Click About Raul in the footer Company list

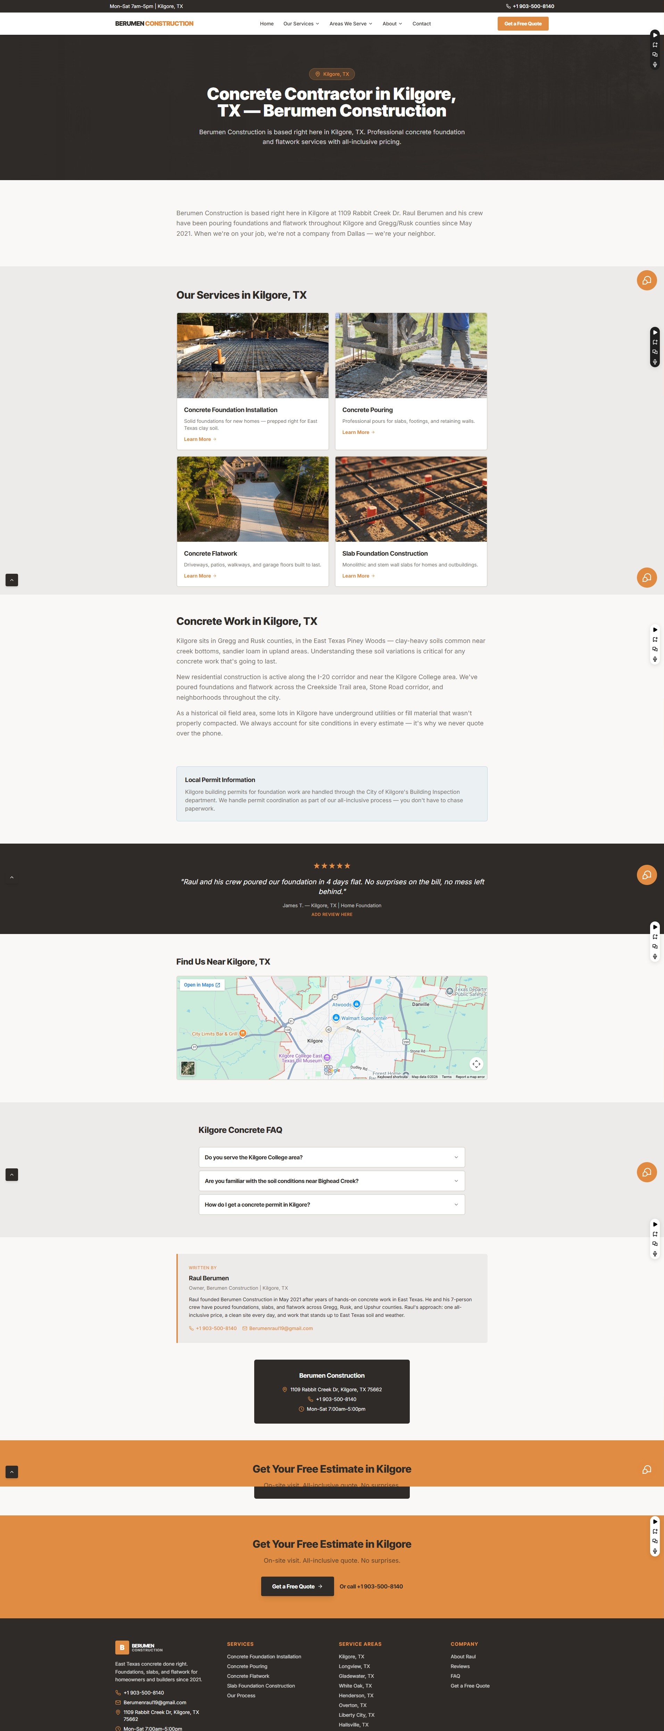(x=463, y=1656)
